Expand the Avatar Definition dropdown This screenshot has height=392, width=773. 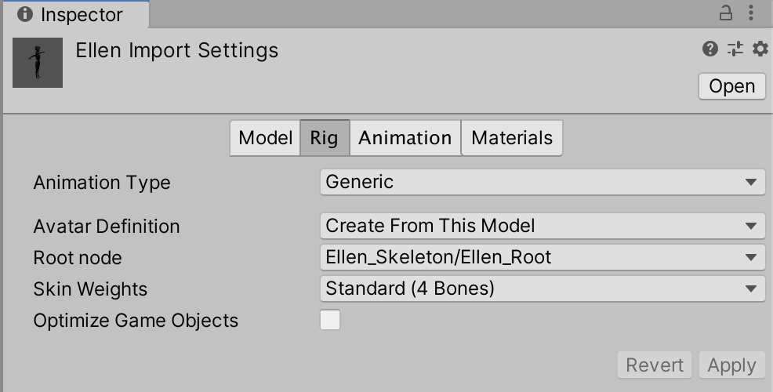point(542,226)
